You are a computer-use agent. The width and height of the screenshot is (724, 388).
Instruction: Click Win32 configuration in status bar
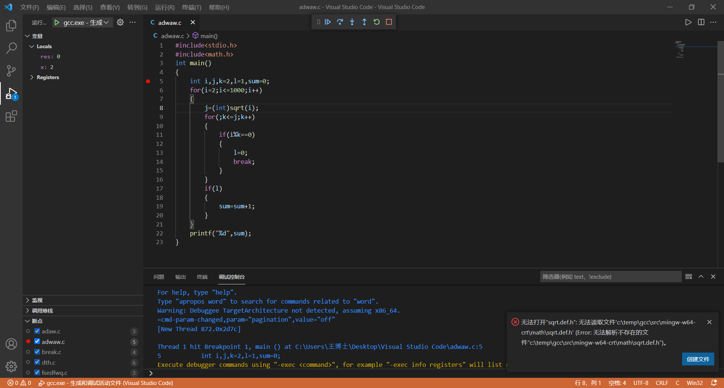(x=695, y=383)
